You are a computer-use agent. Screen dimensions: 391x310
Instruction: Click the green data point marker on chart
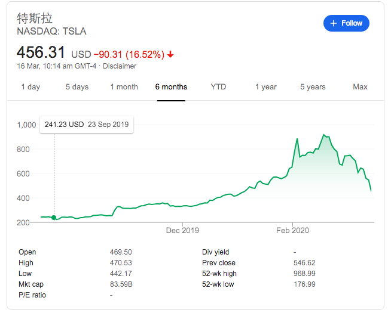pos(54,218)
